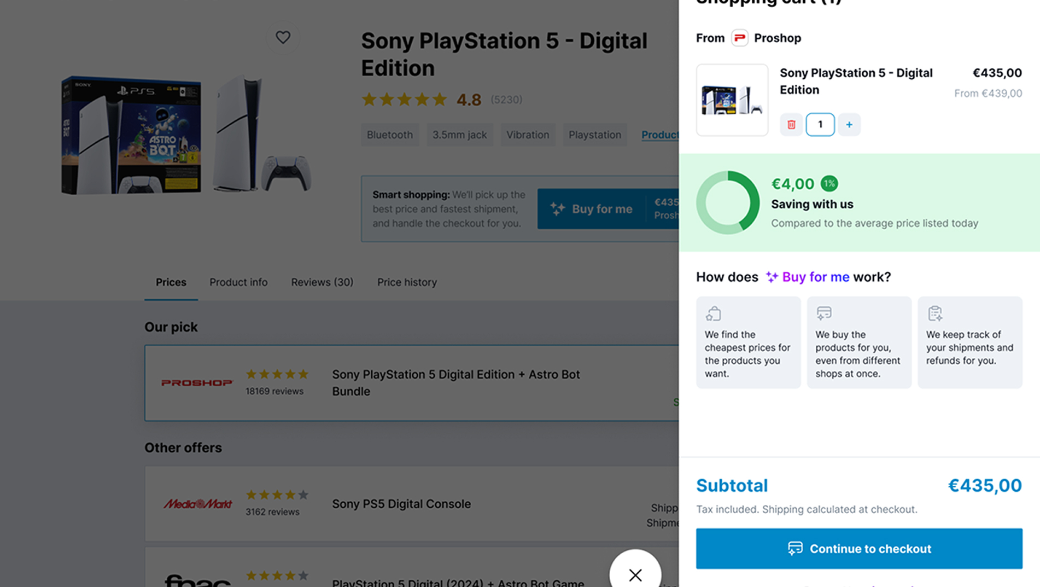Screen dimensions: 1040x587
Task: Click the purple Buy for me link text
Action: (815, 277)
